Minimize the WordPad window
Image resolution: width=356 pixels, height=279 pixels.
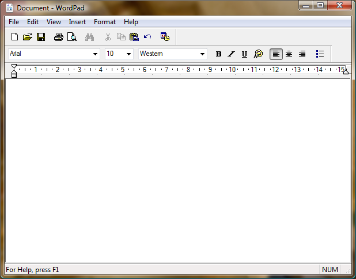306,5
